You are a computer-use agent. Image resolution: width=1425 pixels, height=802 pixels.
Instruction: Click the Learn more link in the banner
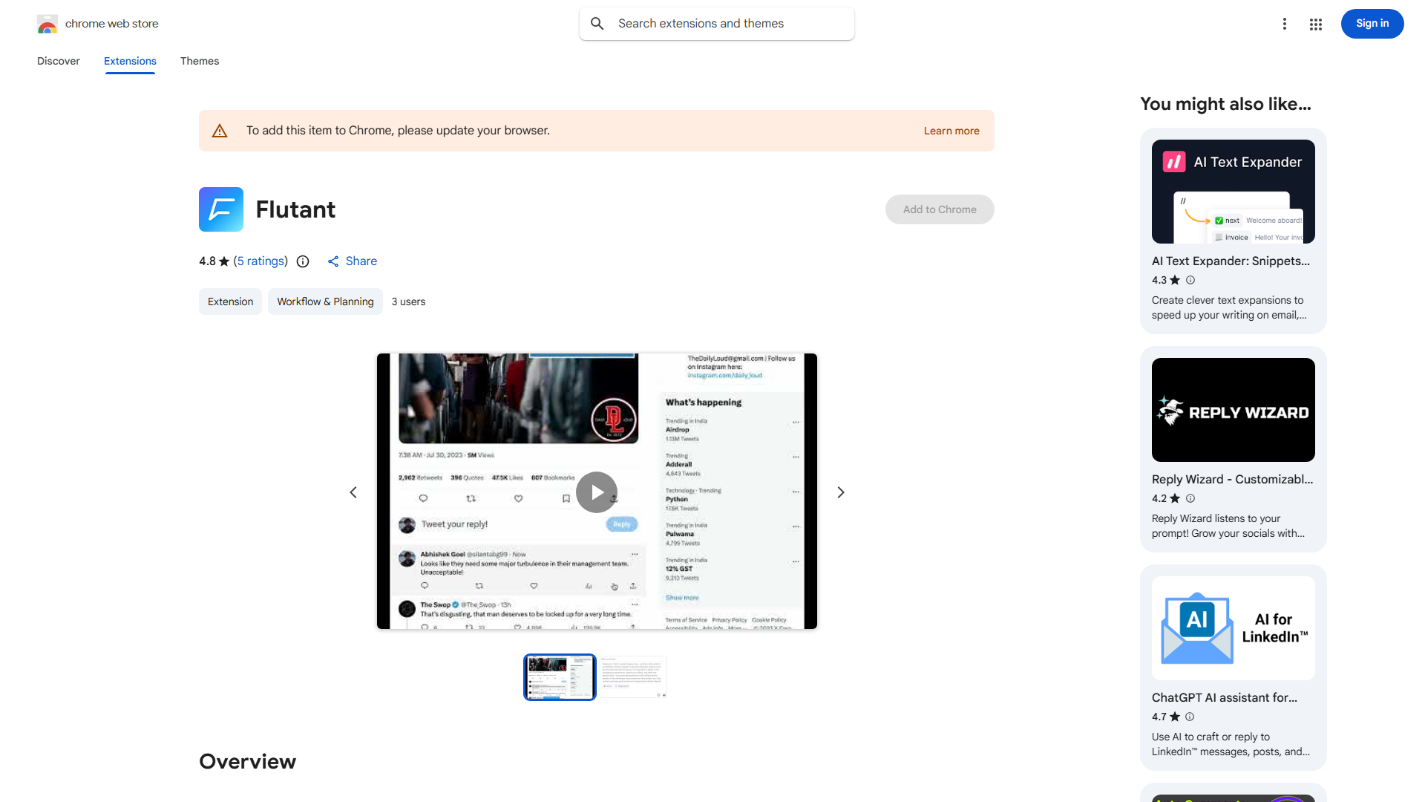pyautogui.click(x=951, y=130)
